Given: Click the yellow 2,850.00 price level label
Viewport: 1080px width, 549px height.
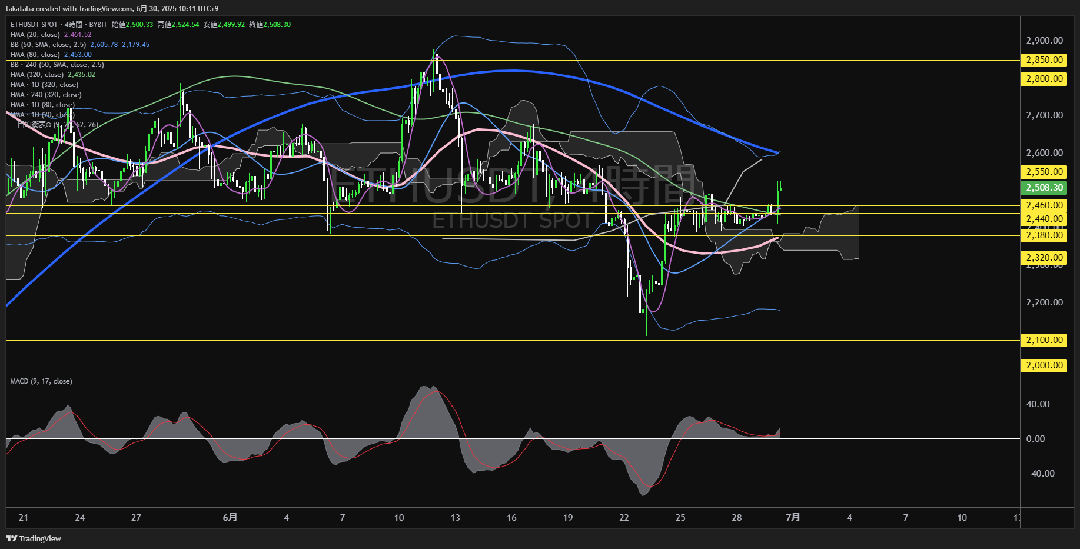Looking at the screenshot, I should click(x=1044, y=60).
